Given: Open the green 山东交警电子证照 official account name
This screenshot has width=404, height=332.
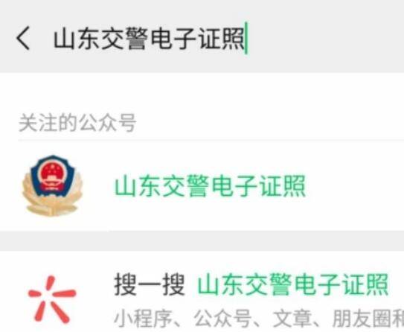Looking at the screenshot, I should coord(210,186).
